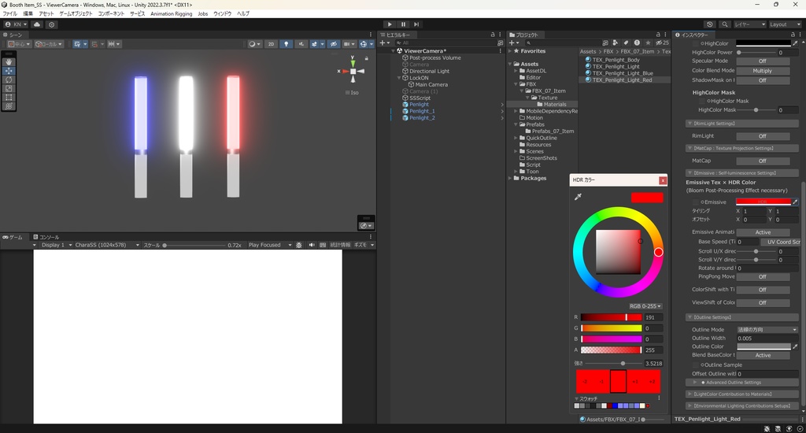806x433 pixels.
Task: Open the scene draw mode dropdown
Action: (x=254, y=44)
